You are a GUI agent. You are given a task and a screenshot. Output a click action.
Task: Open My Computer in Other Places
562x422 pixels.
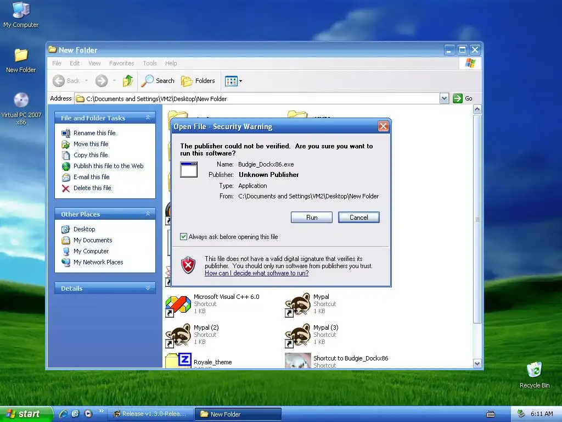(x=91, y=251)
